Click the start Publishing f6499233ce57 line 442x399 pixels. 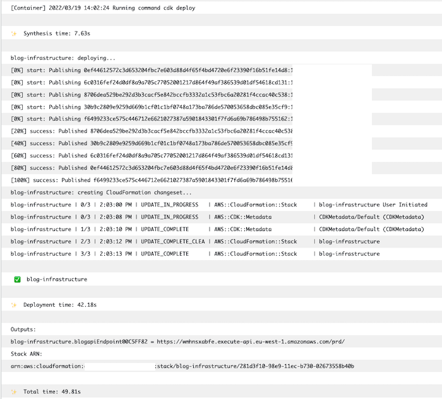coord(152,119)
